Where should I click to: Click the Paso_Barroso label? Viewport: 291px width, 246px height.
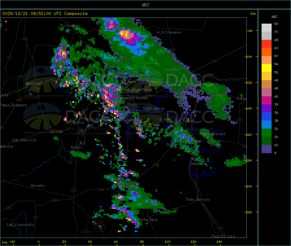coord(198,199)
